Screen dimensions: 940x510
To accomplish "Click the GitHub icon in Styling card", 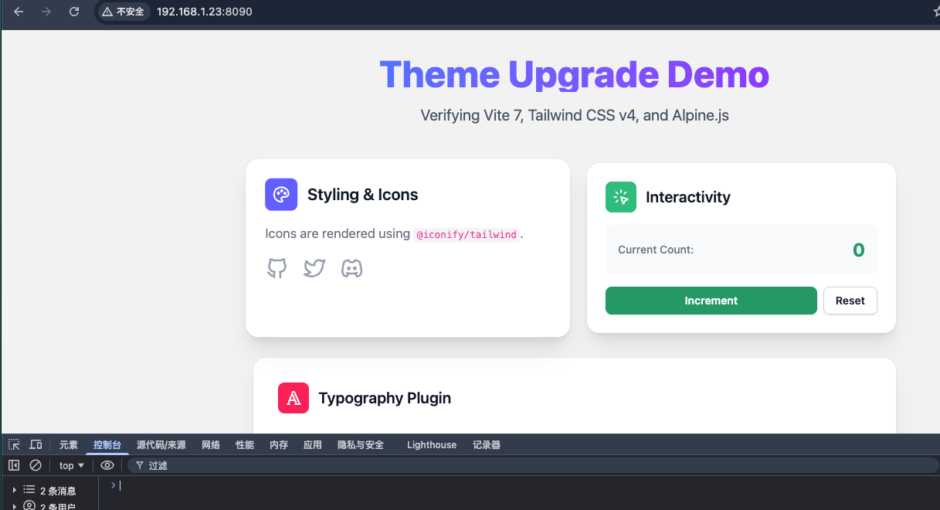I will pyautogui.click(x=277, y=268).
